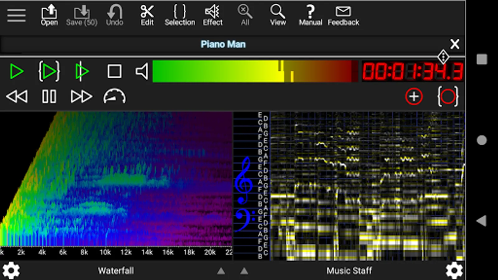Open the Edit scissors menu
The width and height of the screenshot is (498, 280).
click(x=147, y=15)
